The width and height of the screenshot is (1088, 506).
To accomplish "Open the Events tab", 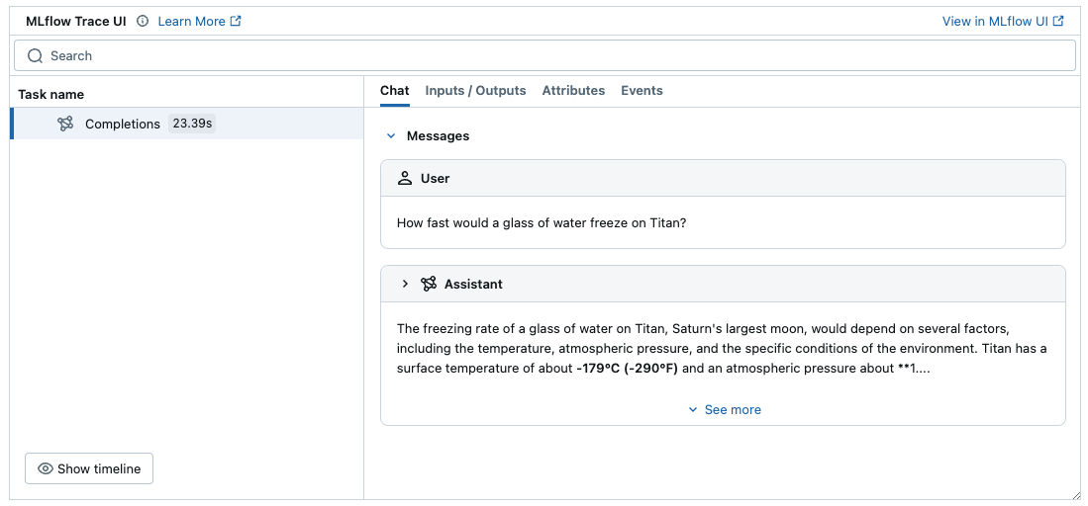I will point(642,91).
